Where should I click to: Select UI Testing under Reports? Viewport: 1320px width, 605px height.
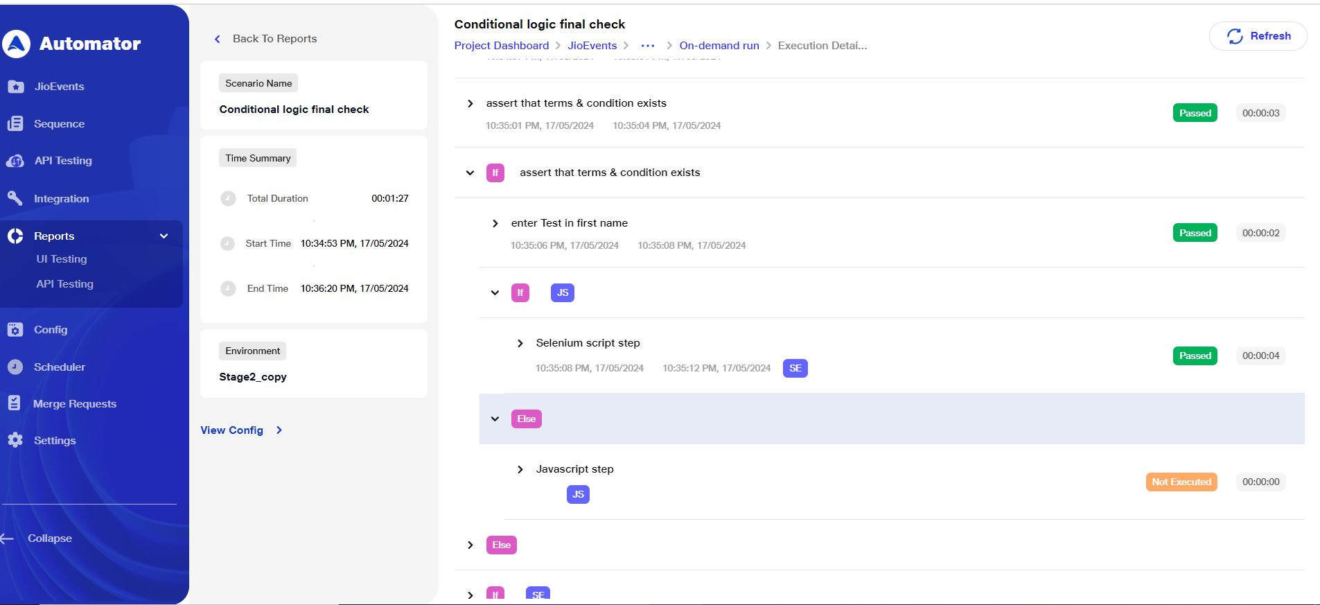pos(62,259)
